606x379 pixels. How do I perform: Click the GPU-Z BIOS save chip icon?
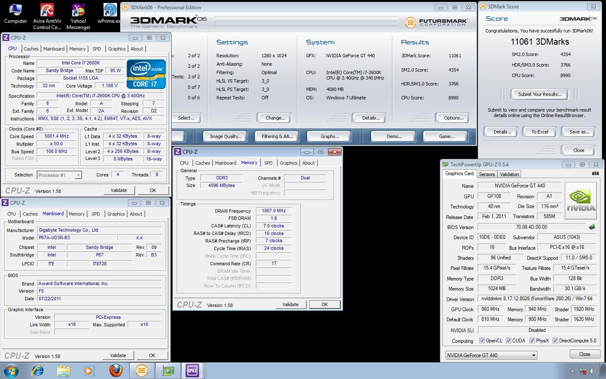pyautogui.click(x=592, y=227)
